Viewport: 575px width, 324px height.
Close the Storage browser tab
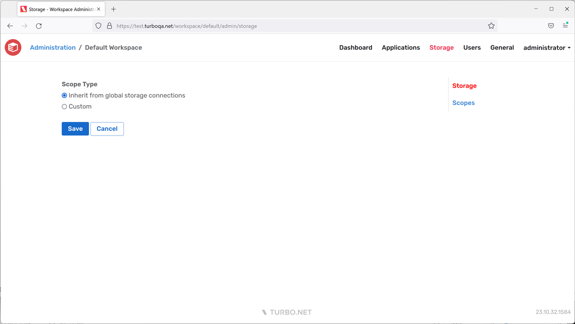pyautogui.click(x=100, y=9)
